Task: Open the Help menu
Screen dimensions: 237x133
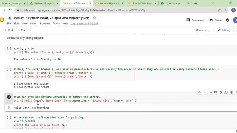Action: tap(65, 24)
